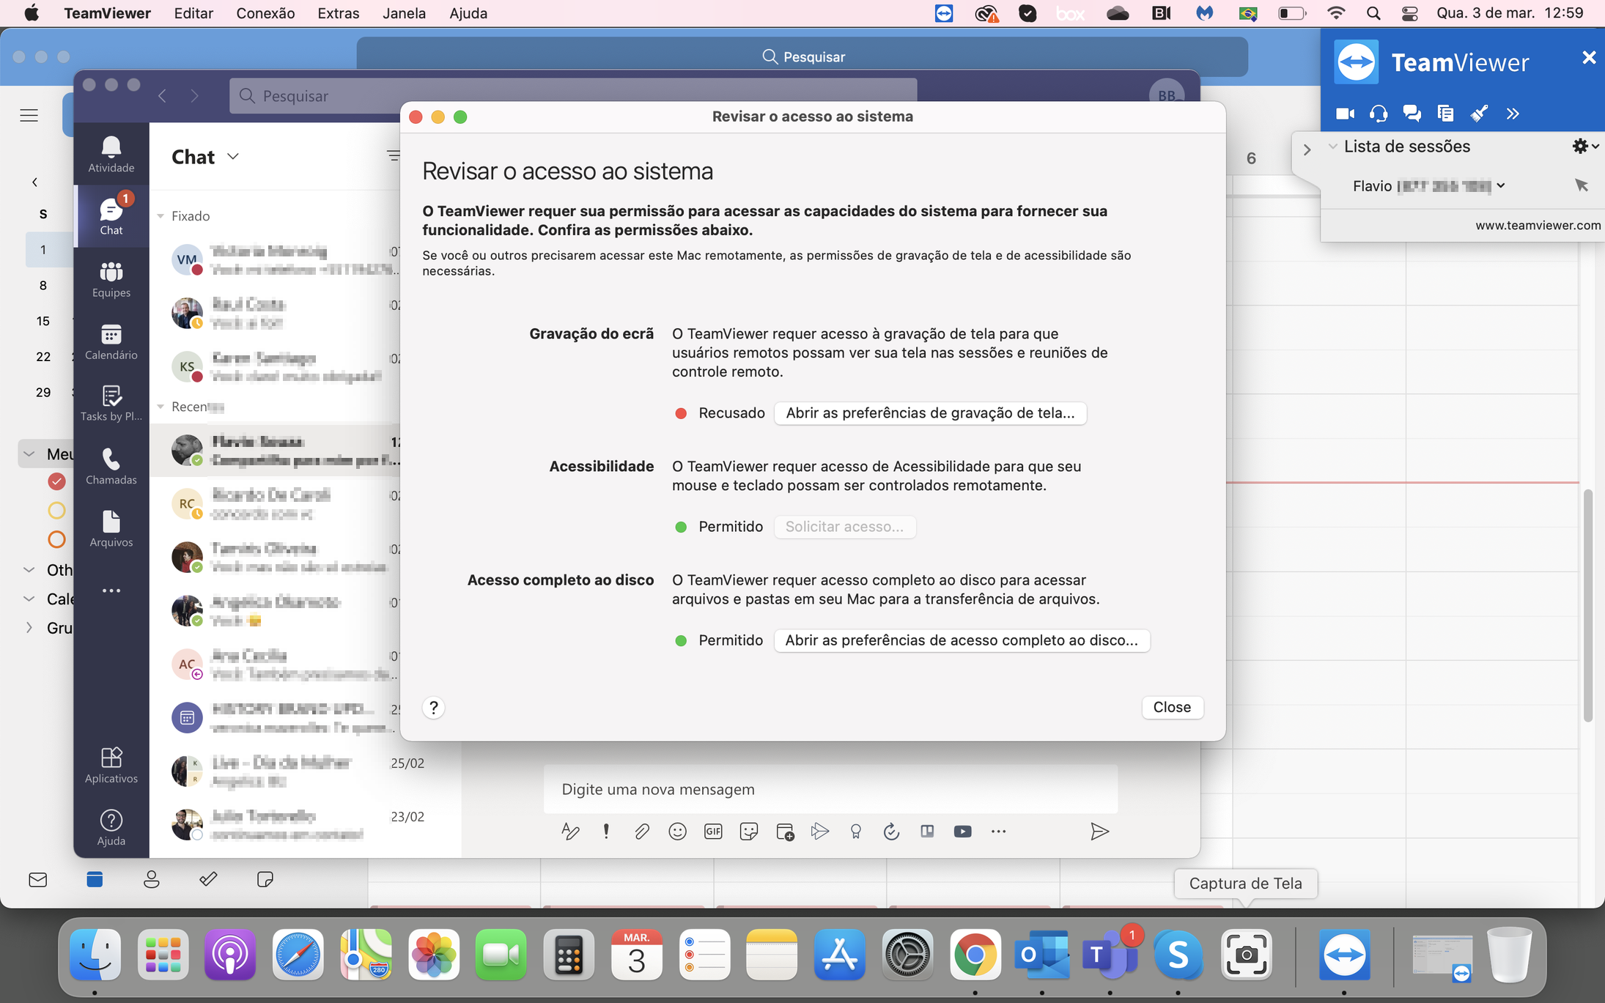Click Abrir as preferências de gravação de tela button

point(928,412)
